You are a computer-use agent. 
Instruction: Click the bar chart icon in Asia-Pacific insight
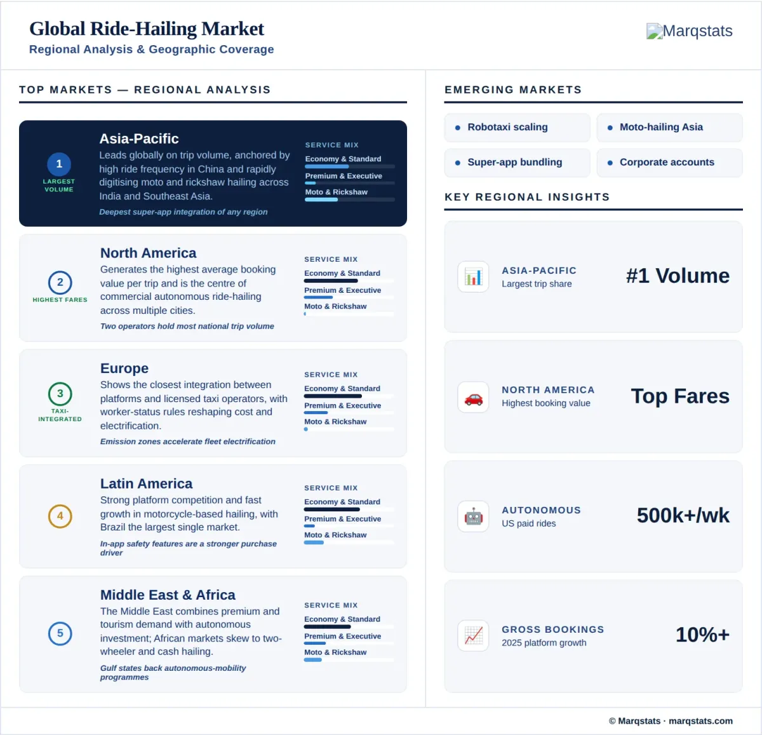pos(473,277)
